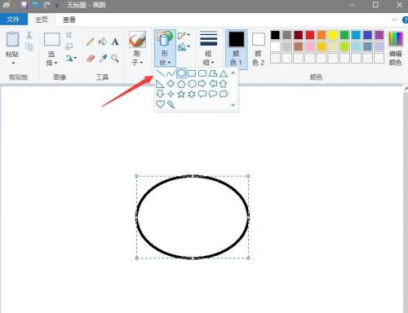Click the shapes gallery scroll-up arrow
The height and width of the screenshot is (313, 408).
pos(233,73)
